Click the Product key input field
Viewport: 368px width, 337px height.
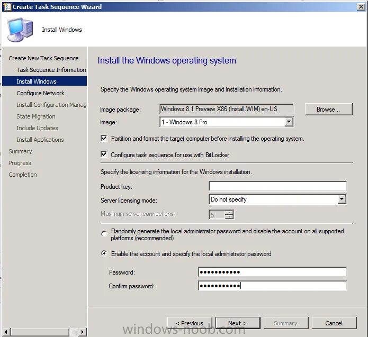point(277,186)
